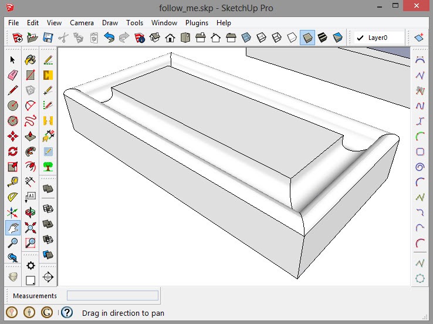Open the Plugins menu
Viewport: 433px width, 324px height.
pyautogui.click(x=197, y=23)
